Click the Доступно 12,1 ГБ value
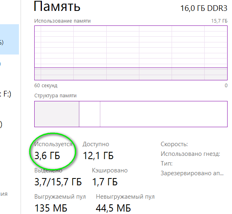 tap(98, 155)
